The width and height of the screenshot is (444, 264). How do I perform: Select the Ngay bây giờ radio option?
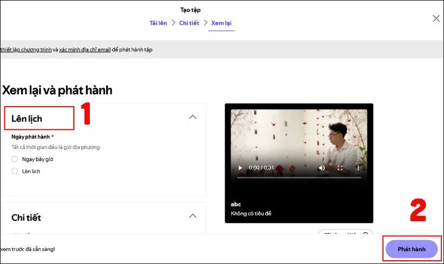(14, 159)
